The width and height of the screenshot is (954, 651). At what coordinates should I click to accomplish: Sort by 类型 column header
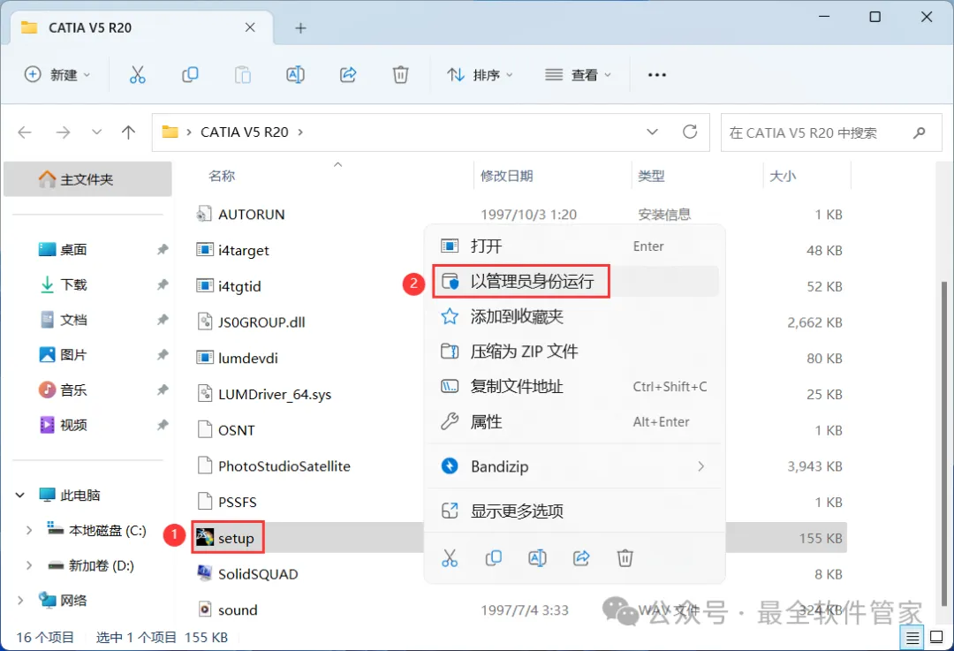(650, 176)
